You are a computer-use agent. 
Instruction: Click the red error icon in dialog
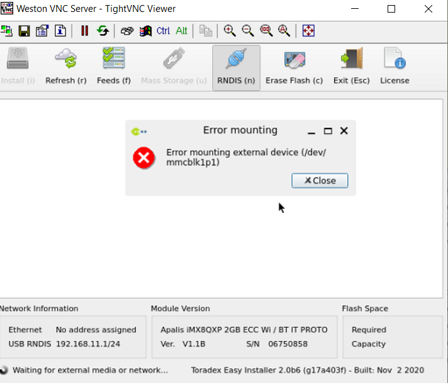143,158
